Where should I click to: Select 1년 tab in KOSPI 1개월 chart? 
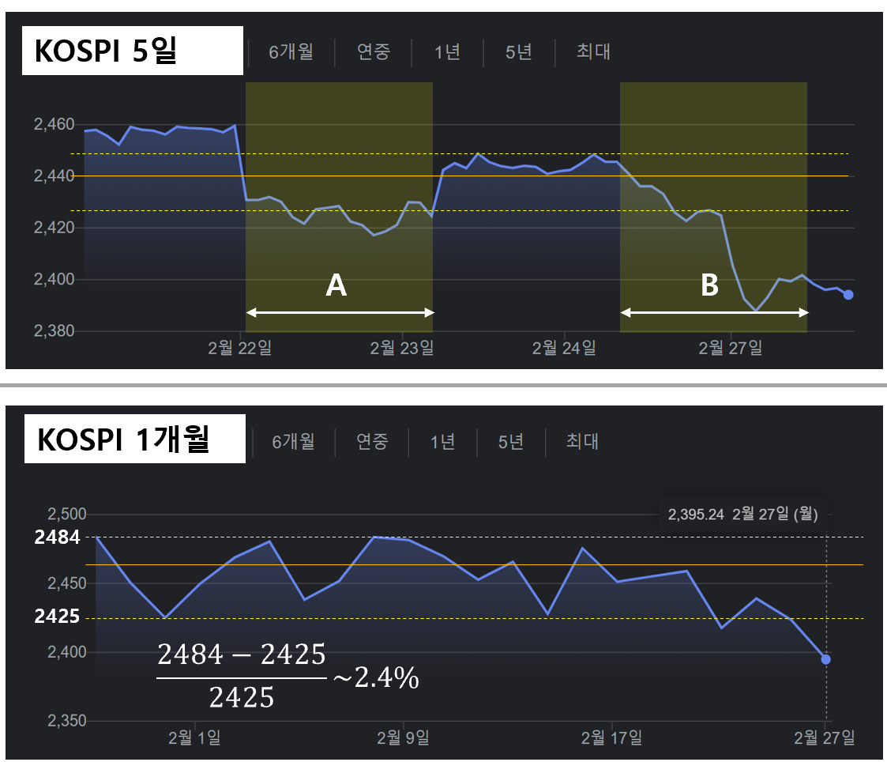(442, 442)
